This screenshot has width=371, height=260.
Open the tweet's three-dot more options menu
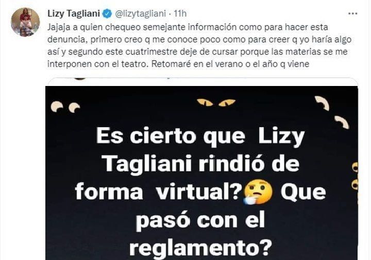352,14
